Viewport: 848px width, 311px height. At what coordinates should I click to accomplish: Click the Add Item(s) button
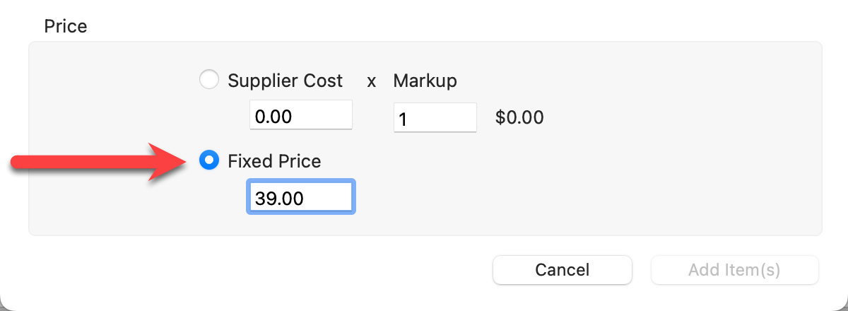734,270
